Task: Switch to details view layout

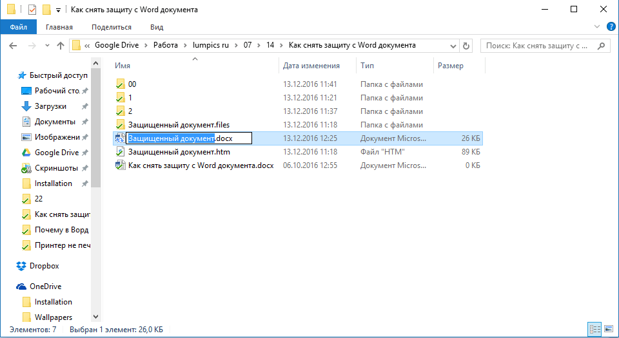Action: pos(594,329)
